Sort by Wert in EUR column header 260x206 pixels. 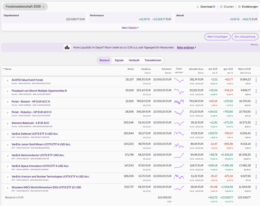[x=244, y=69]
